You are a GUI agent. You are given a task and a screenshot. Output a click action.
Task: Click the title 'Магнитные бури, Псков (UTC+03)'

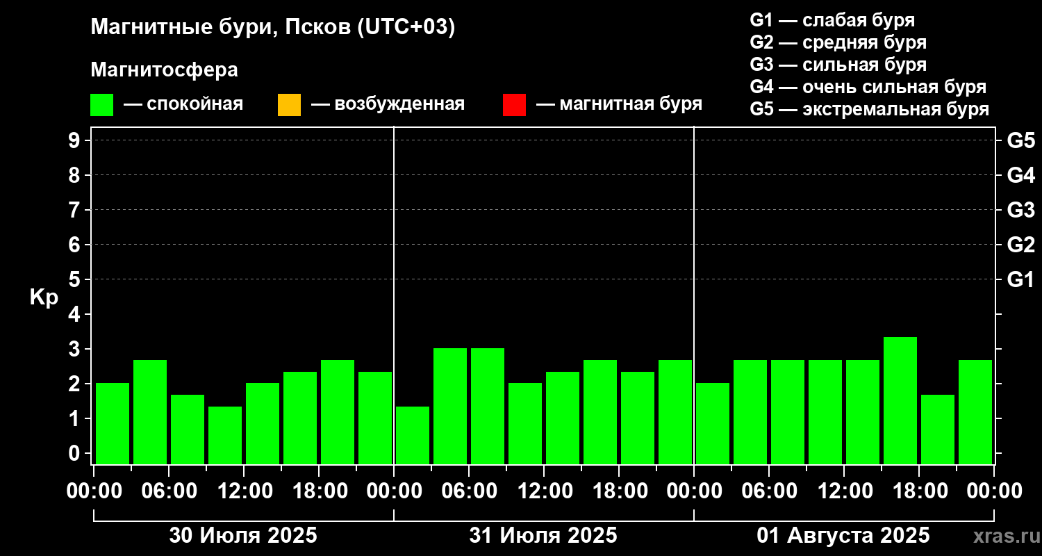[273, 28]
